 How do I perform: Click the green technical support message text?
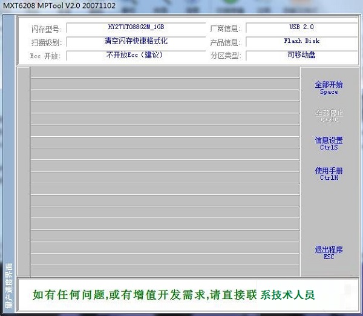tap(174, 295)
